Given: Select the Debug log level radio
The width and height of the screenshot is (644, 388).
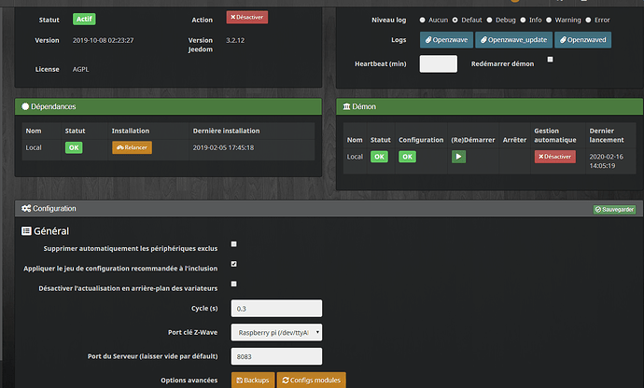Looking at the screenshot, I should (x=490, y=20).
